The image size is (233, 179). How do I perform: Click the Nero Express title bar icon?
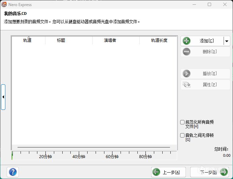[4, 4]
